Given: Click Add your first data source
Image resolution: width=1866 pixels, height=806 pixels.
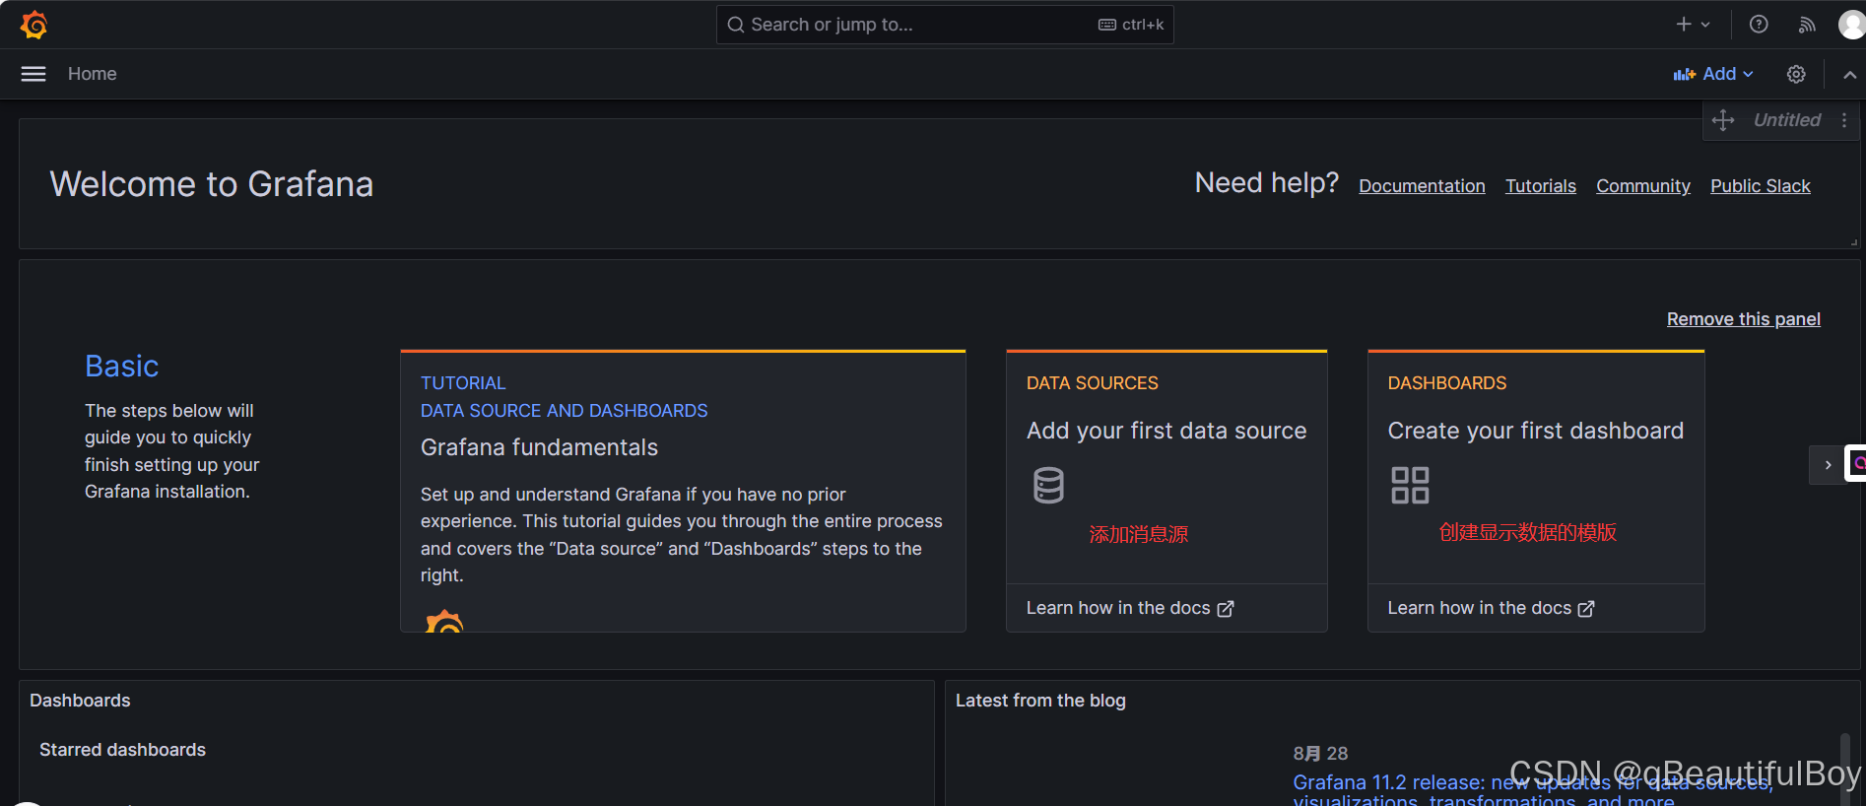Looking at the screenshot, I should (1166, 431).
